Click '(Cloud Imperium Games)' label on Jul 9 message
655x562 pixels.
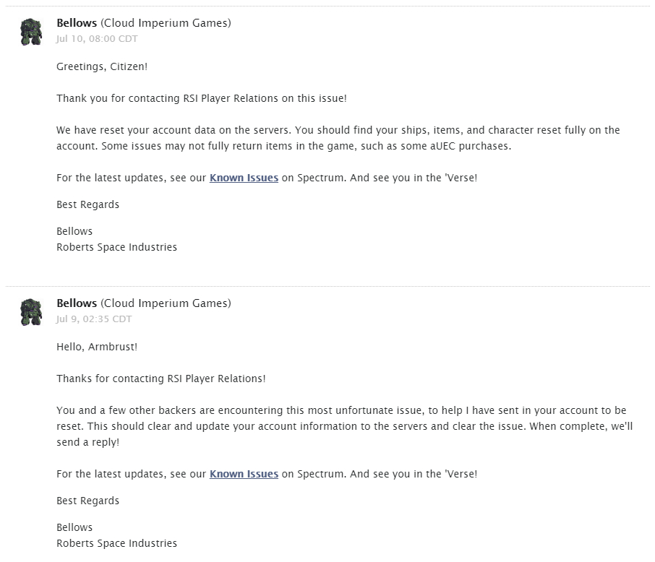pyautogui.click(x=166, y=303)
